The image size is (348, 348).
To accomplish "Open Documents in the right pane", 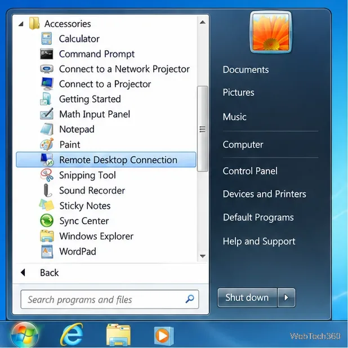I will [x=246, y=70].
